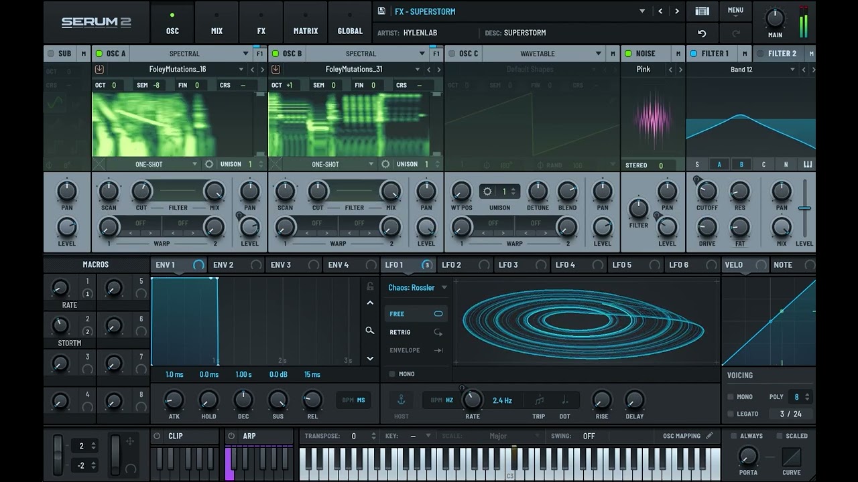Open the preset browser icon

[702, 11]
